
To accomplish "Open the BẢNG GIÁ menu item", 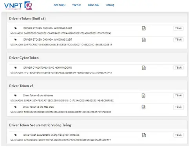I will pos(93,5).
